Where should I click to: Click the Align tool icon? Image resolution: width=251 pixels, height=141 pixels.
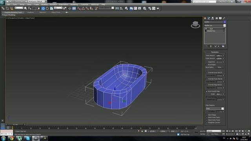(x=121, y=8)
